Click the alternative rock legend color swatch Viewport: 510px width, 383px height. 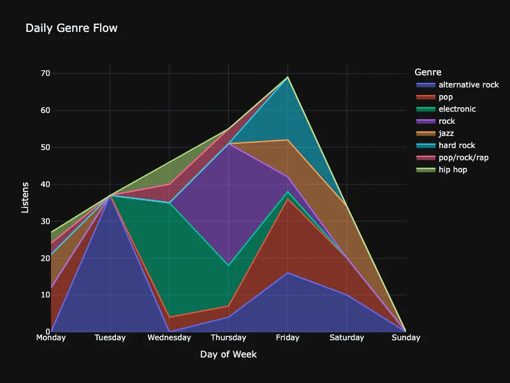tap(426, 85)
